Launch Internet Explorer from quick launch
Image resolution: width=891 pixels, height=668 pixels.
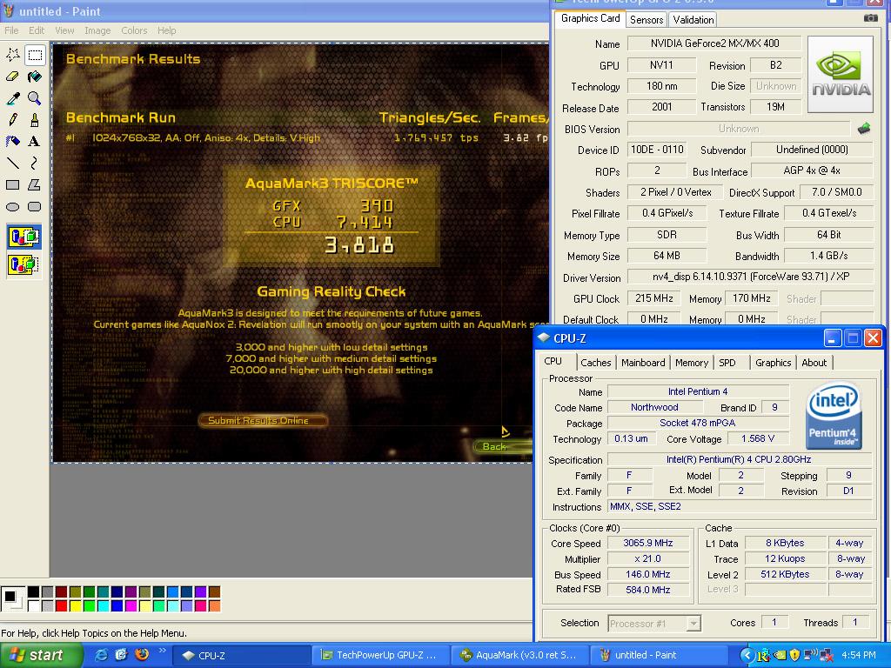[101, 655]
